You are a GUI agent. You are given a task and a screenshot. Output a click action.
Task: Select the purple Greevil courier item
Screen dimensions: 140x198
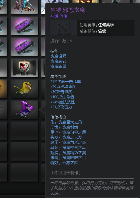point(24,110)
